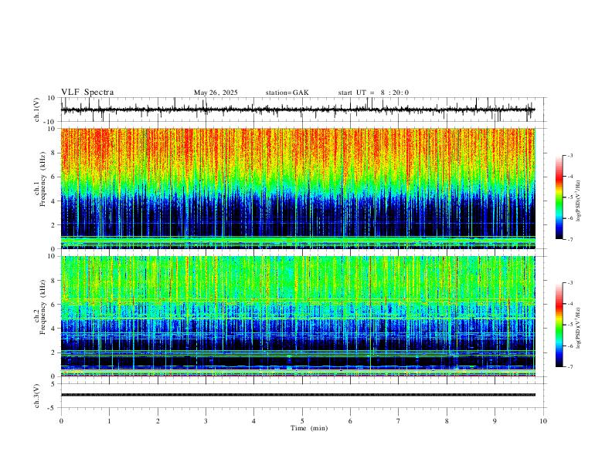Click the time axis tick label '7'

399,421
